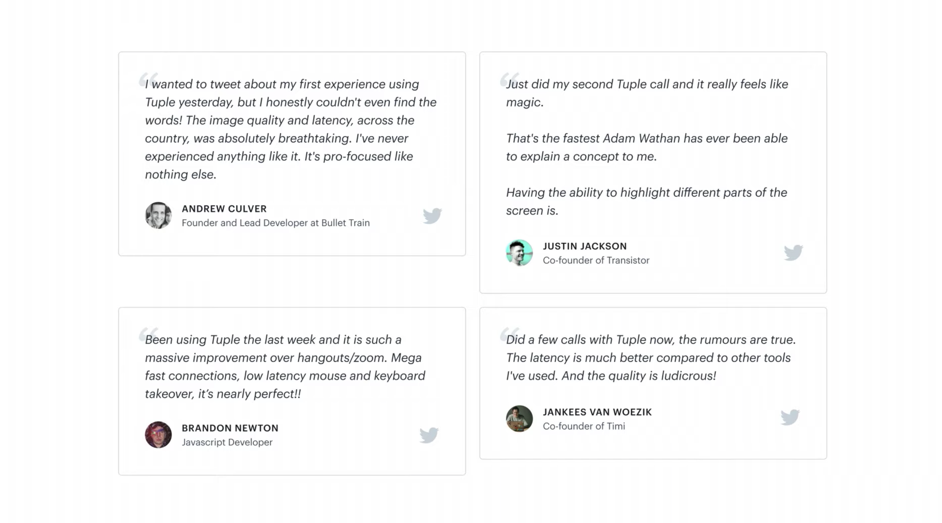Viewport: 942px width, 523px height.
Task: Open Jankees van Woezik's Twitter bird icon
Action: point(790,417)
